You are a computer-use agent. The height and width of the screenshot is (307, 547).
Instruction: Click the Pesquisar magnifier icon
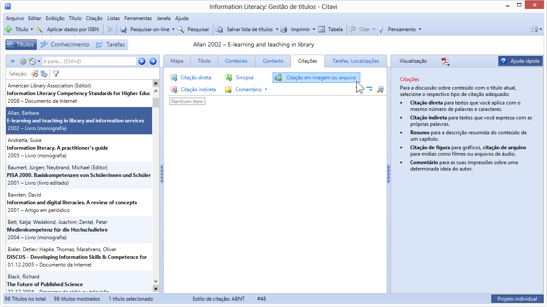181,29
